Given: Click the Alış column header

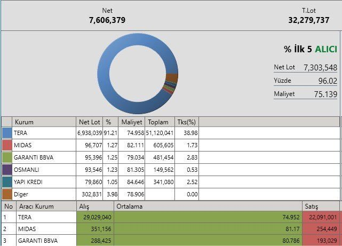Looking at the screenshot, I should (x=95, y=207).
